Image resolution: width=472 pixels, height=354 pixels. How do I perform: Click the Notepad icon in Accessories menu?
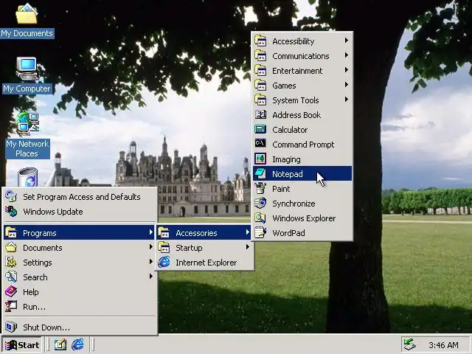pos(260,174)
